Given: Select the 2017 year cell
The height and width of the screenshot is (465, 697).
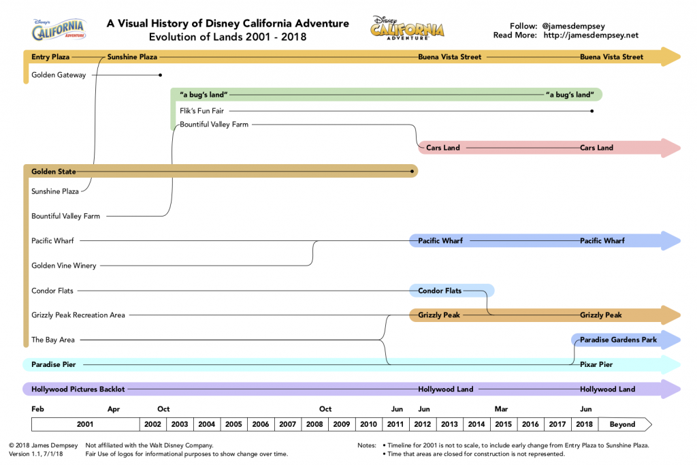Looking at the screenshot, I should coord(557,424).
